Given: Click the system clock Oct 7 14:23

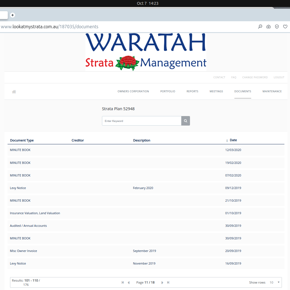Looking at the screenshot, I should click(x=148, y=3).
